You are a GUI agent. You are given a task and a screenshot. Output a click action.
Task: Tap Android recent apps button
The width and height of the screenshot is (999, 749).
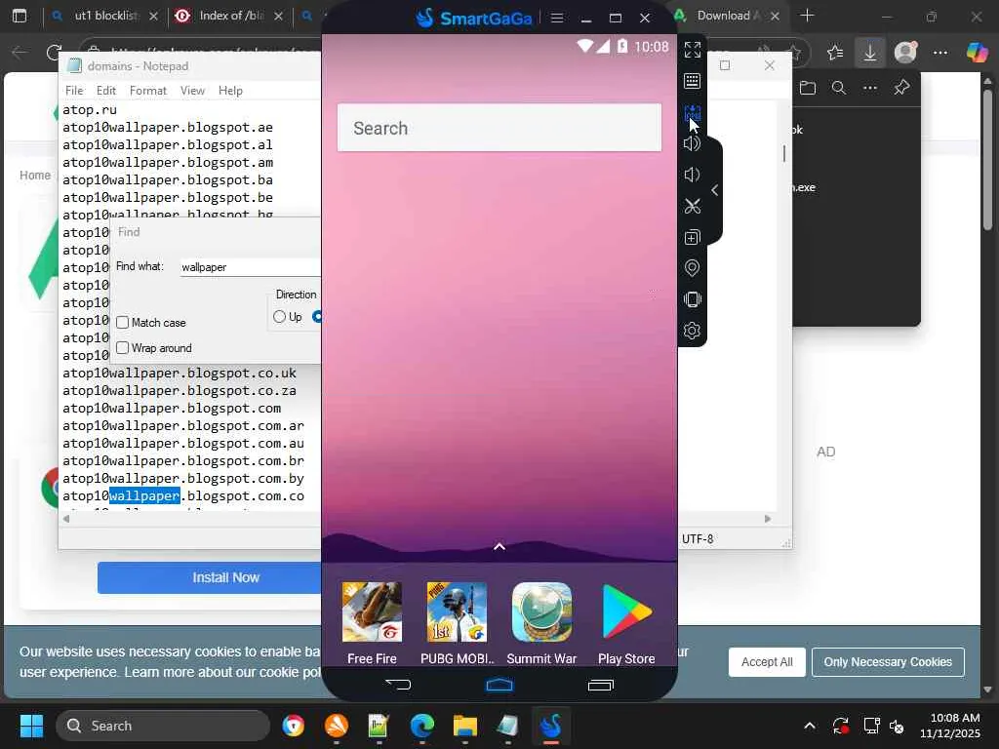coord(600,685)
